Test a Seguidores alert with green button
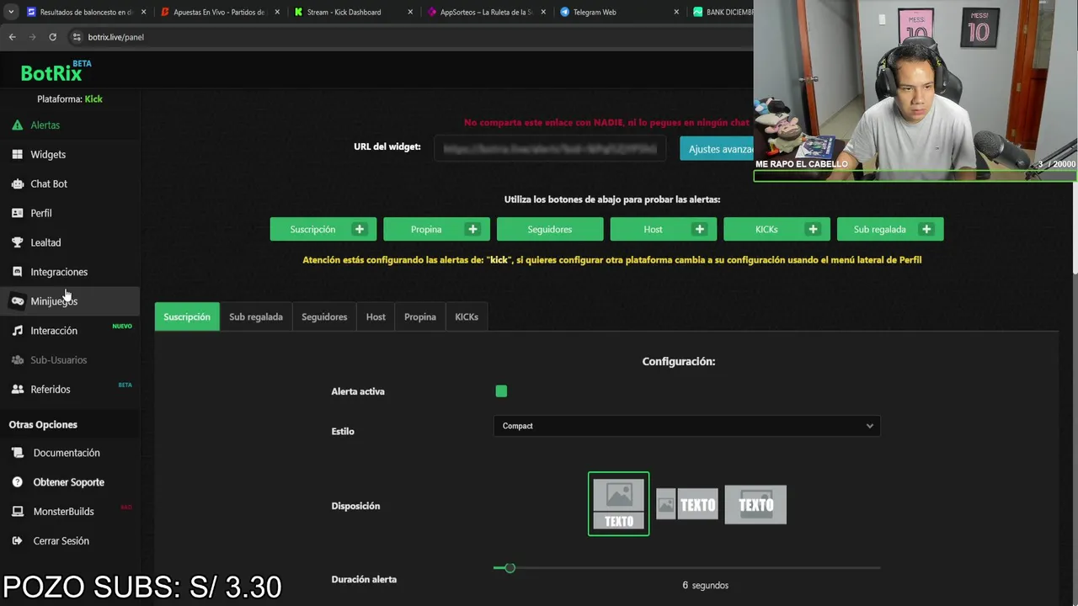This screenshot has height=606, width=1078. click(x=550, y=229)
